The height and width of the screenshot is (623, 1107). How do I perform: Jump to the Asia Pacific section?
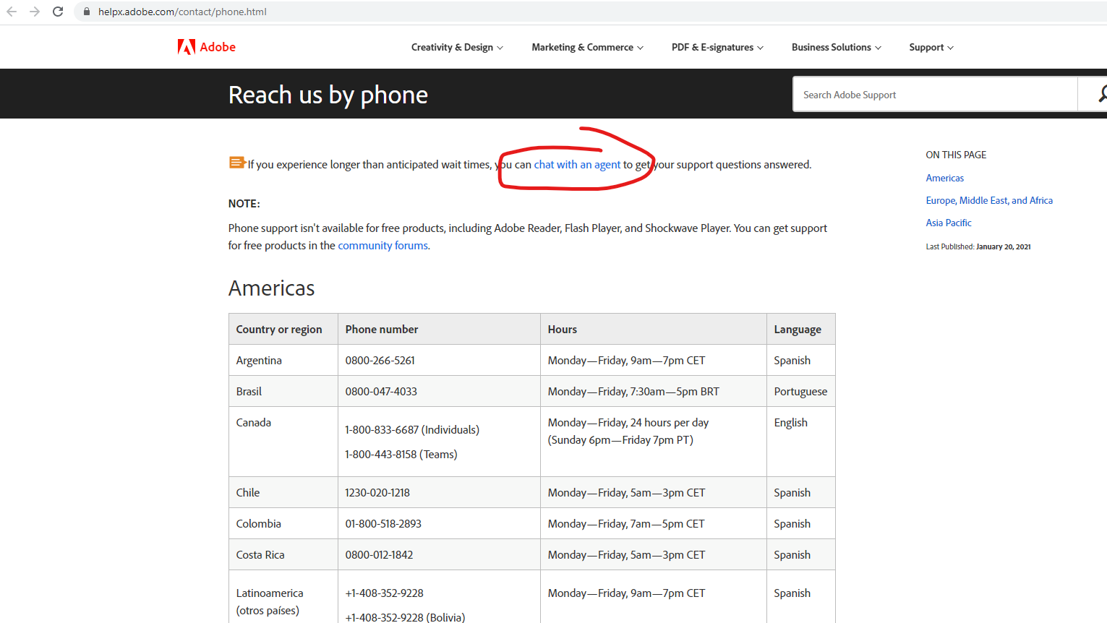tap(948, 223)
